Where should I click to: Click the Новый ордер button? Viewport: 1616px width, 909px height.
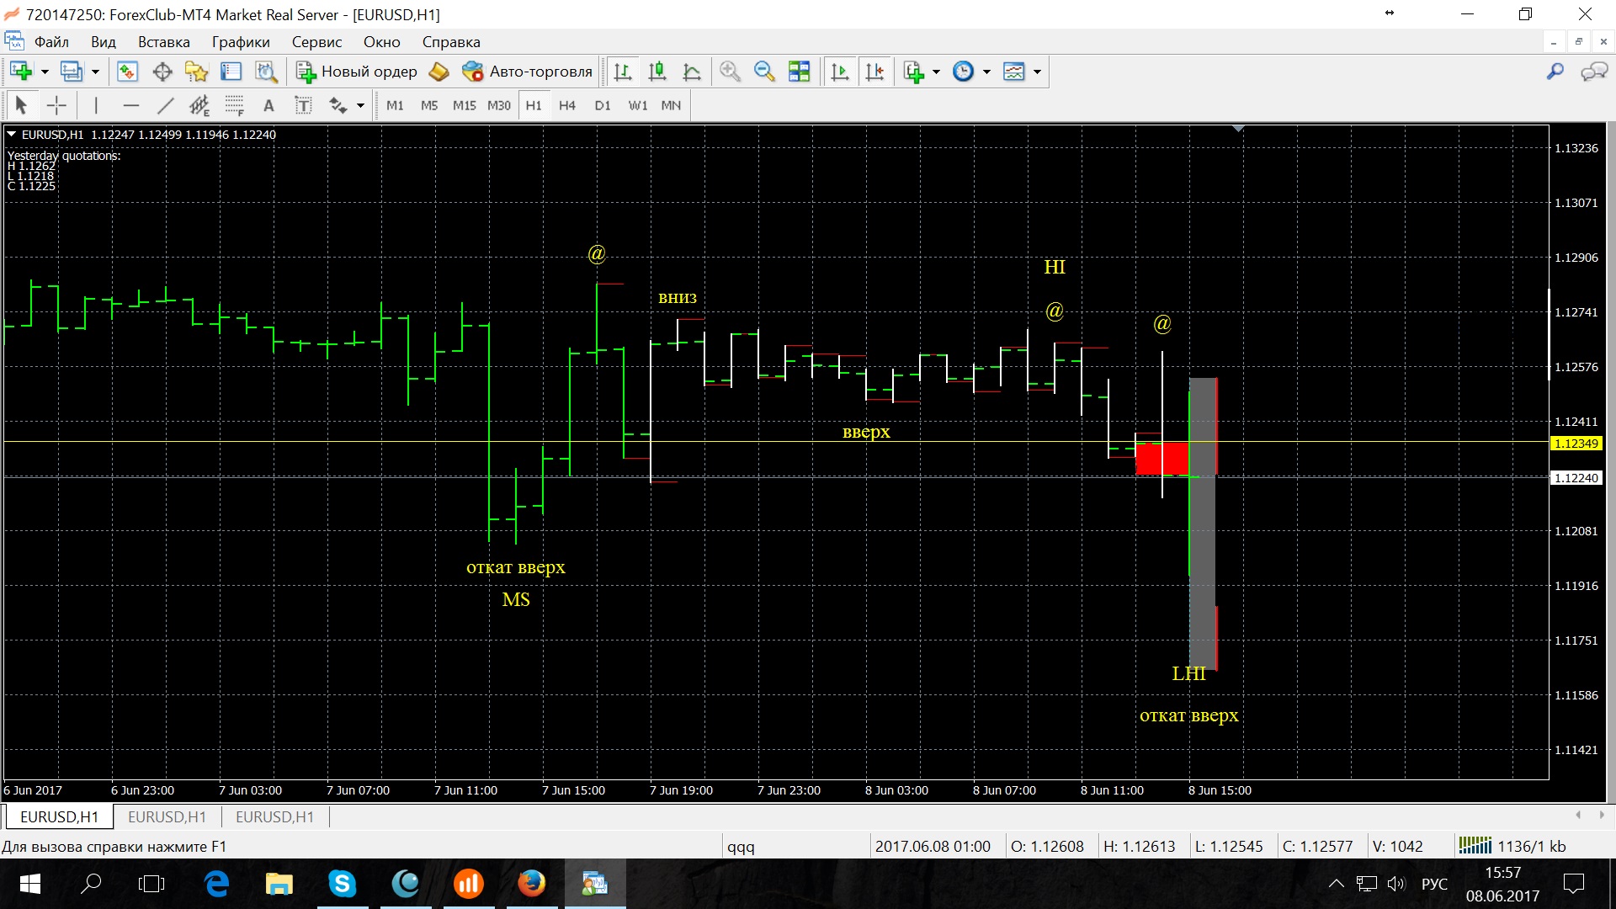click(356, 72)
